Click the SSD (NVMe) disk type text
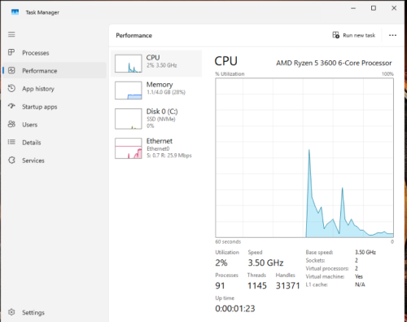The height and width of the screenshot is (322, 407). [161, 119]
